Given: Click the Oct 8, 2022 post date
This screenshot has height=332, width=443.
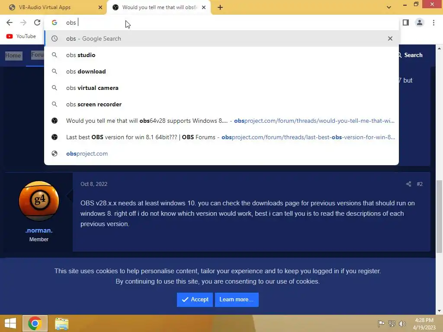Looking at the screenshot, I should [x=94, y=184].
